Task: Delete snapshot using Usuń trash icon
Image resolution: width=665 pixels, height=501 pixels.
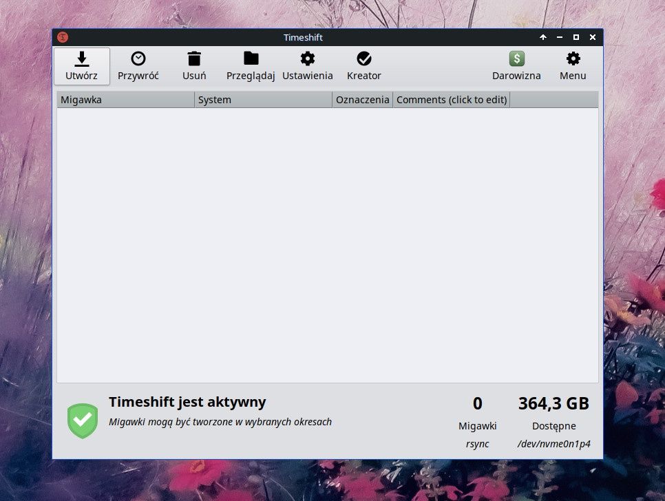Action: pos(194,66)
